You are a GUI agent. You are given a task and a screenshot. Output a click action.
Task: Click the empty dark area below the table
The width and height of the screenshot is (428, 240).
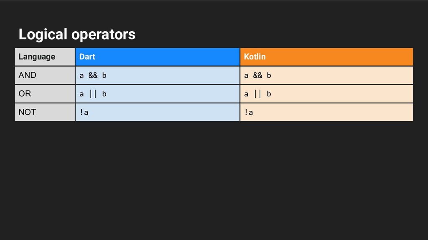[214, 180]
